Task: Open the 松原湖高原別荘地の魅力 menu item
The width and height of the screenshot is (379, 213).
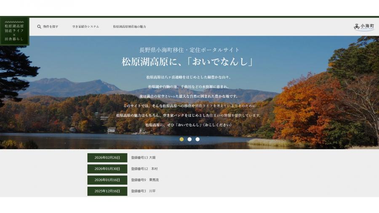Action: click(130, 27)
